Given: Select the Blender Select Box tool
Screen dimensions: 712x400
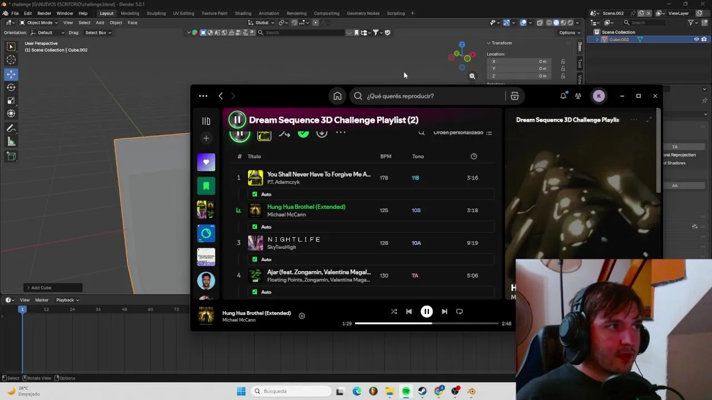Looking at the screenshot, I should point(11,47).
